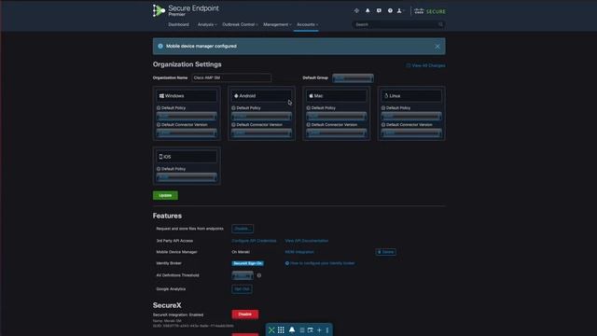This screenshot has height=336, width=597.
Task: Click the SecureX ribbon X logo
Action: pyautogui.click(x=271, y=329)
